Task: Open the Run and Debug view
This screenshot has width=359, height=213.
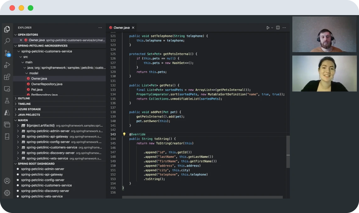Action: tap(7, 65)
